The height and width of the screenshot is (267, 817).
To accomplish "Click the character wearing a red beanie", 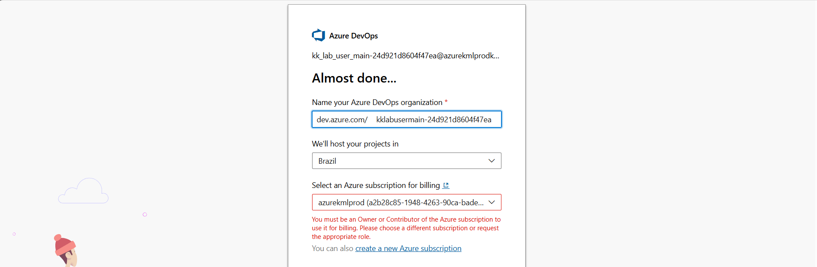I will pyautogui.click(x=66, y=251).
